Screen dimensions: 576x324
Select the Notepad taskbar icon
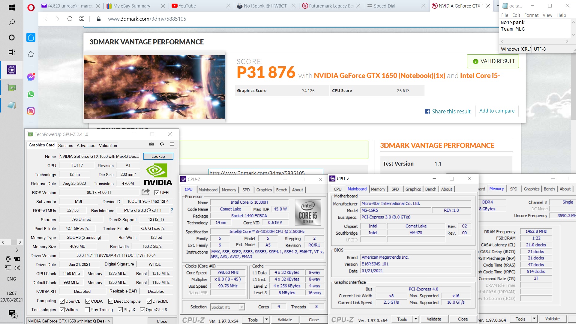tap(12, 105)
